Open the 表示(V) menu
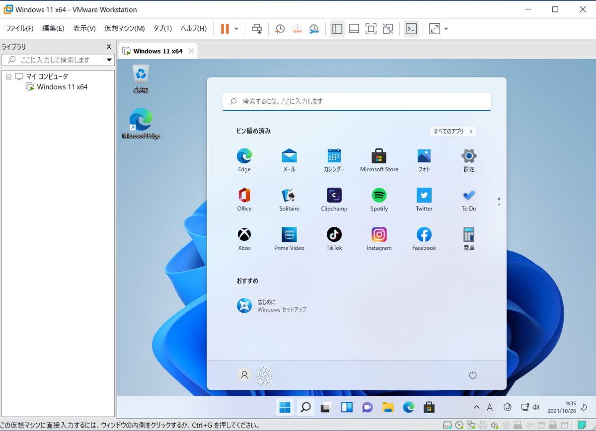 point(84,28)
